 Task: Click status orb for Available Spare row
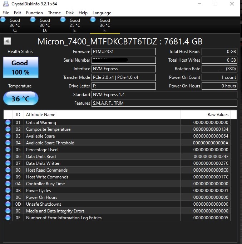[x=8, y=136]
